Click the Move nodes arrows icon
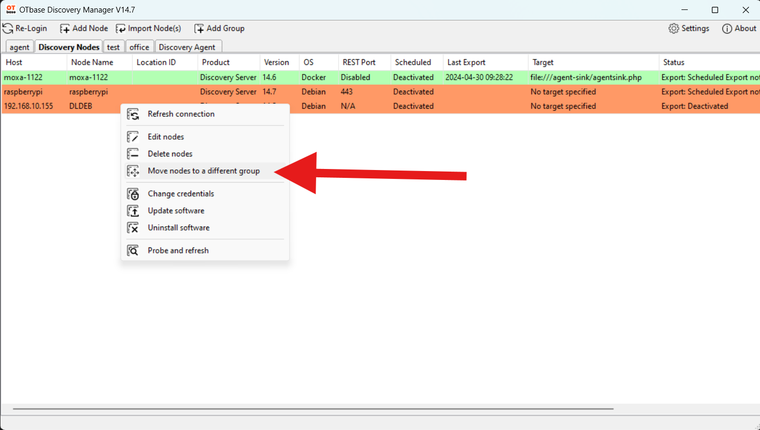The width and height of the screenshot is (760, 430). tap(133, 171)
